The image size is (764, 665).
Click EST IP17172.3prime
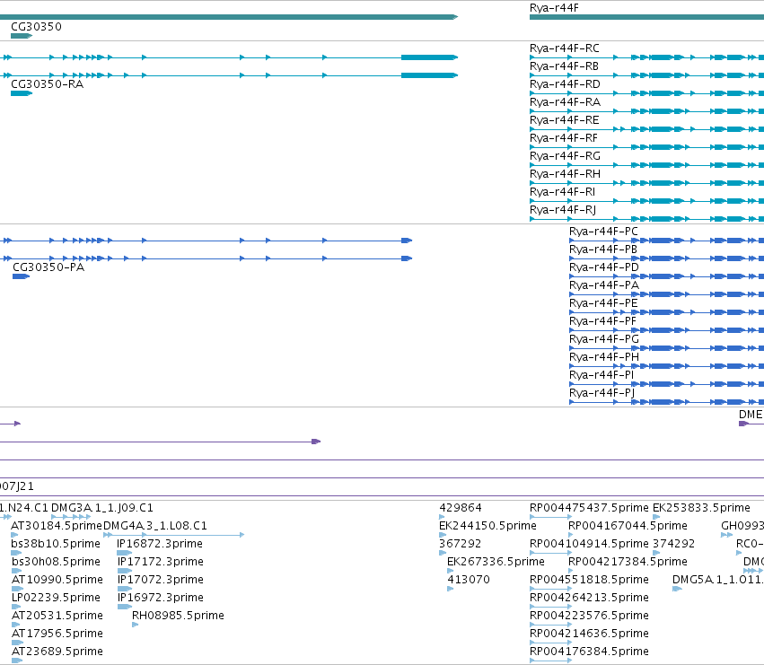pos(161,562)
